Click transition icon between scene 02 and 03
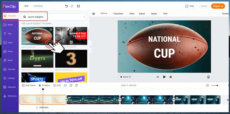 pyautogui.click(x=120, y=100)
